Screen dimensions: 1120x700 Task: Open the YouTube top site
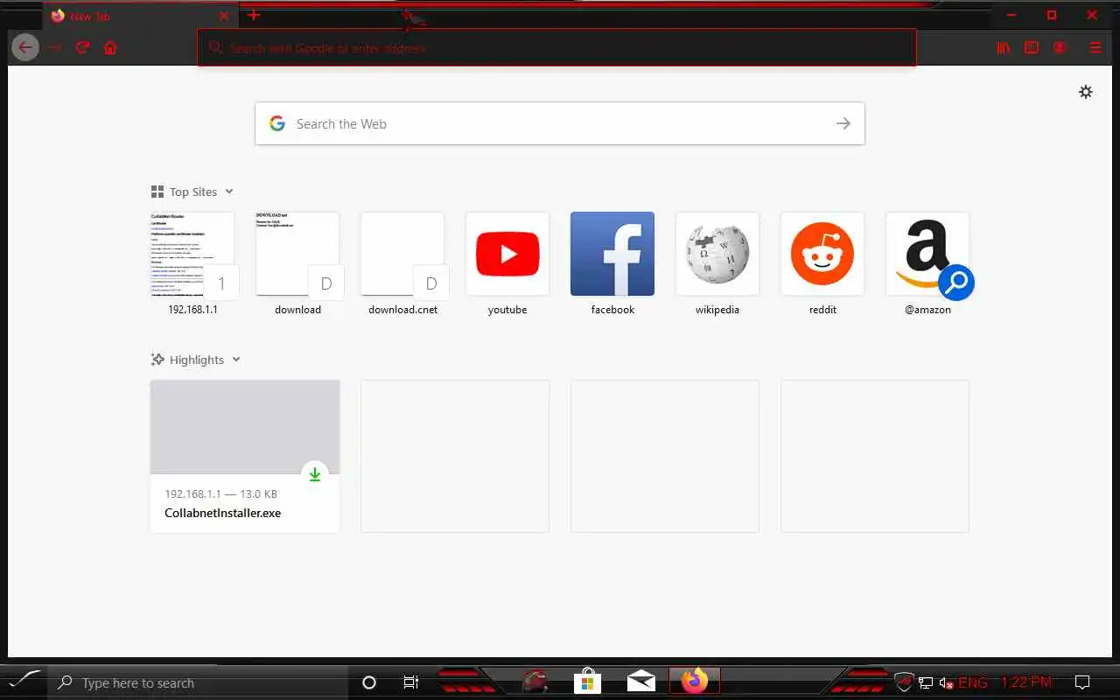point(507,262)
